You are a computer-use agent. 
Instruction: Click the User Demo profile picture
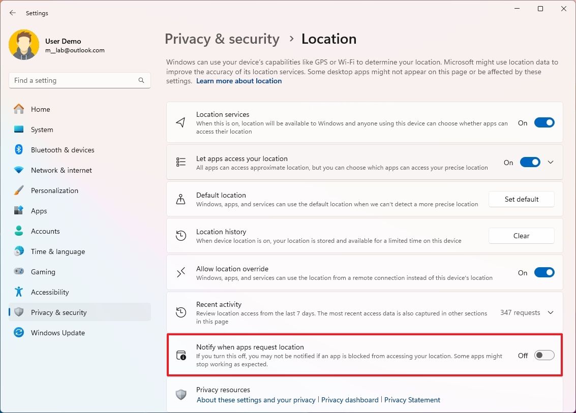[x=24, y=45]
